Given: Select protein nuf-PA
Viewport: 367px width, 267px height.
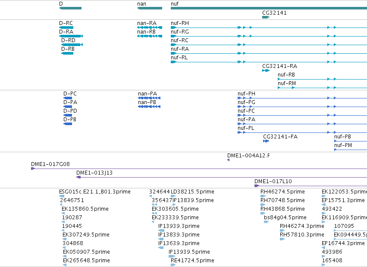Looking at the screenshot, I should [x=302, y=124].
